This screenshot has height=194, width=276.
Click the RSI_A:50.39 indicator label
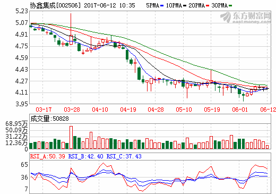tap(48, 156)
